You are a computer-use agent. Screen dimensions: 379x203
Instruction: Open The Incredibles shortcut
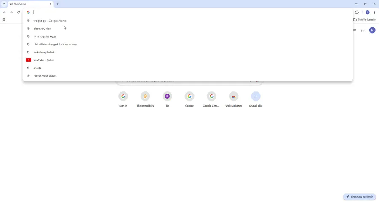point(145,99)
